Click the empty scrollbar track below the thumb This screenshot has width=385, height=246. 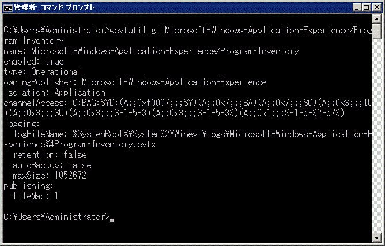377,136
